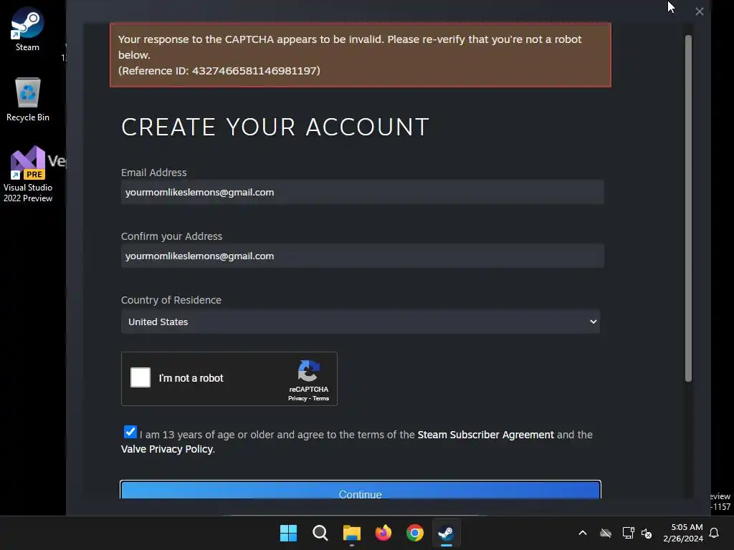Open Visual Studio 2022 Preview shortcut
Image resolution: width=734 pixels, height=550 pixels.
click(x=28, y=174)
